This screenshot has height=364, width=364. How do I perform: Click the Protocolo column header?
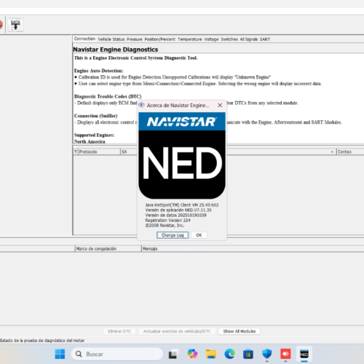99,152
